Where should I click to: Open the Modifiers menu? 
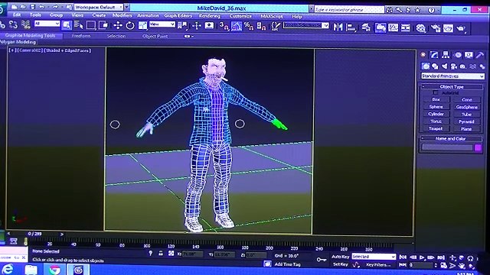pos(122,15)
